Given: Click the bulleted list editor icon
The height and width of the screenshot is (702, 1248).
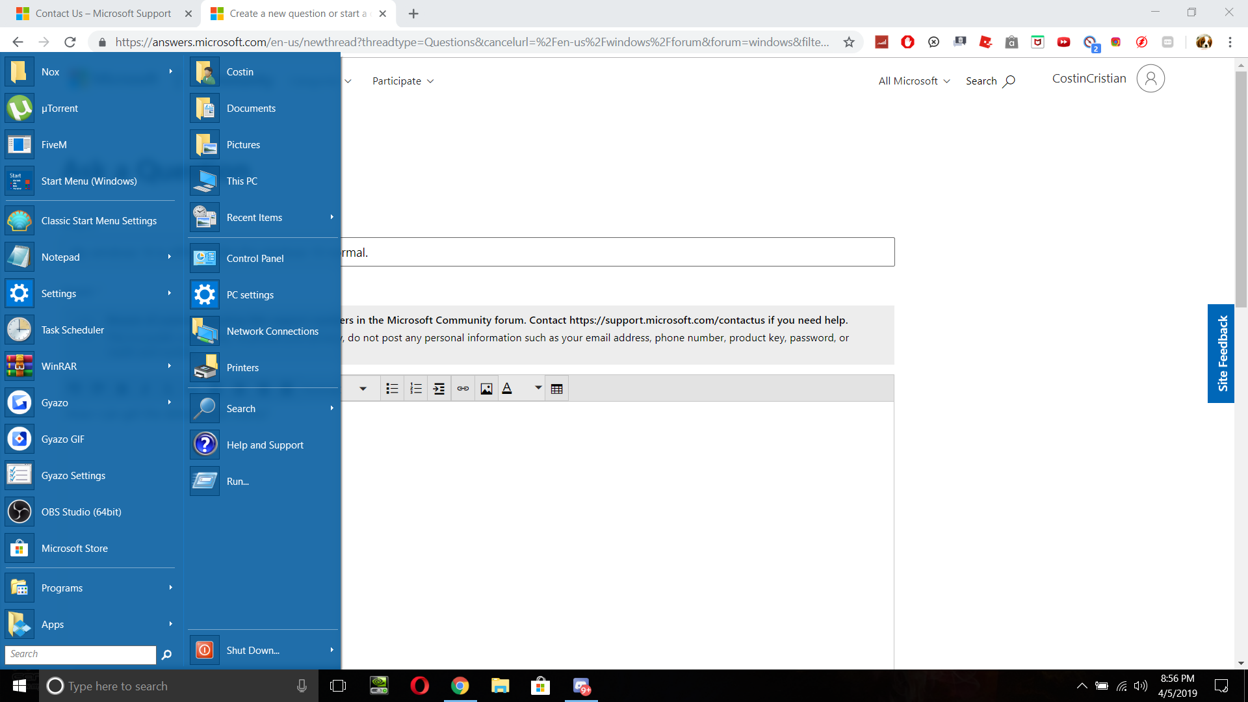Looking at the screenshot, I should tap(392, 389).
